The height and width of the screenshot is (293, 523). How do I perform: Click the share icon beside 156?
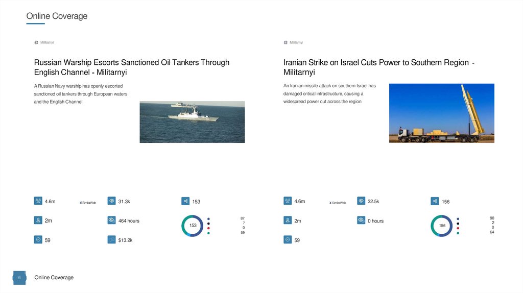click(435, 201)
